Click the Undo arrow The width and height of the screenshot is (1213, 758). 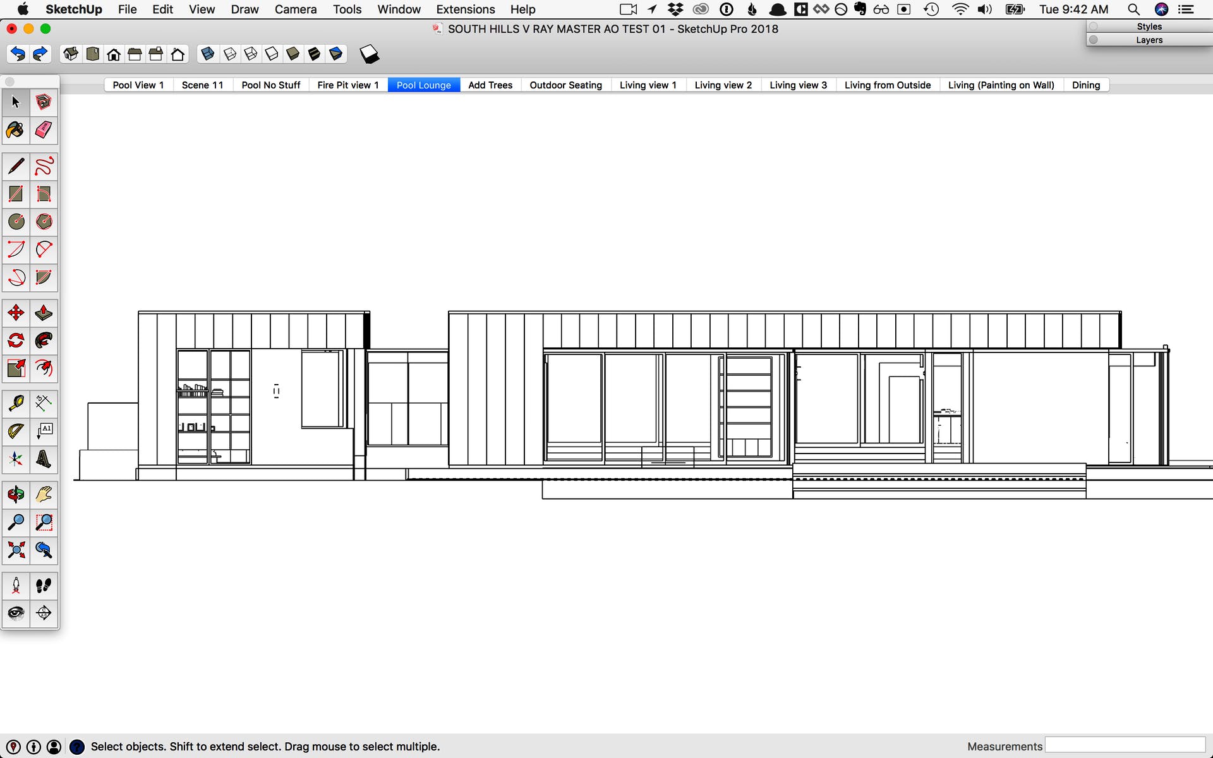click(x=18, y=54)
